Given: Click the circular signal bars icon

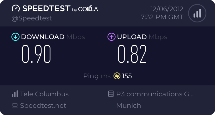Looking at the screenshot, I should tap(197, 13).
